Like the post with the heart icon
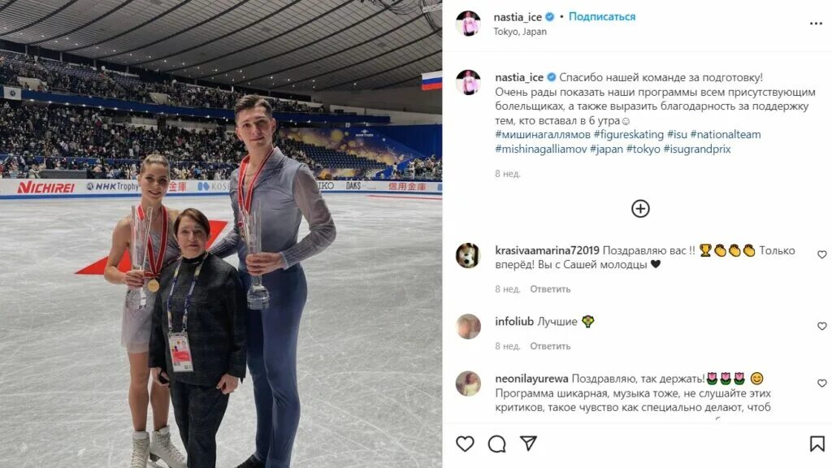Viewport: 832px width, 468px height. pyautogui.click(x=465, y=444)
